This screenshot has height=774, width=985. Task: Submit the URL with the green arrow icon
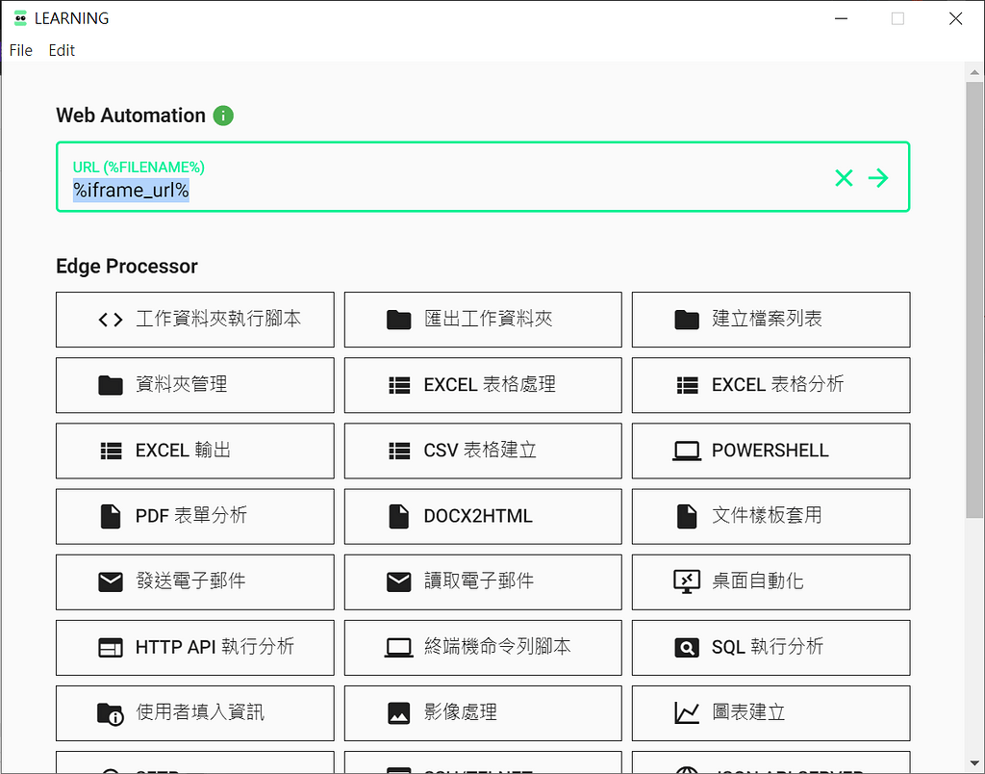[878, 177]
